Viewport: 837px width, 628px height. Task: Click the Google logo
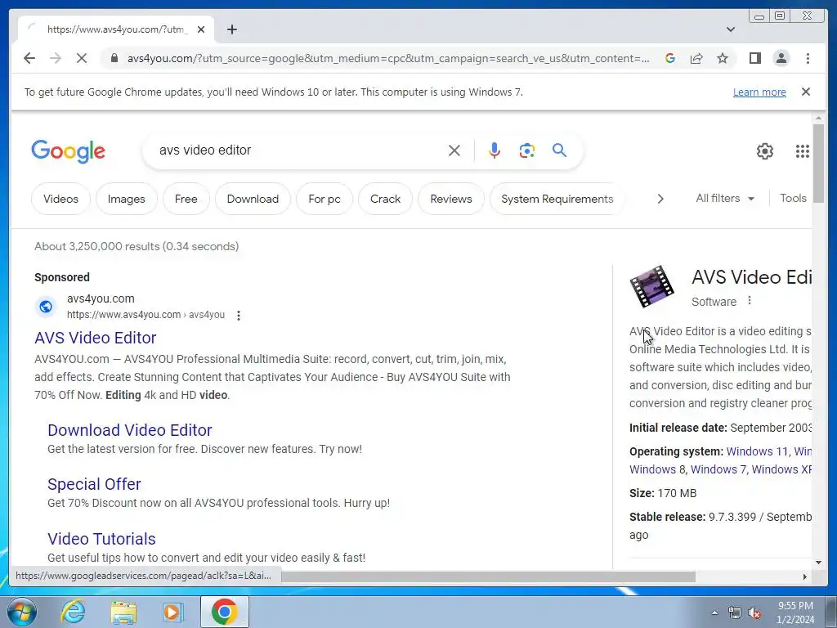tap(69, 151)
